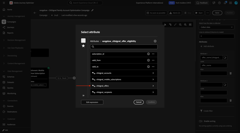Show info for subscription_id attribute
Viewport: 240px width, 133px height.
(148, 54)
